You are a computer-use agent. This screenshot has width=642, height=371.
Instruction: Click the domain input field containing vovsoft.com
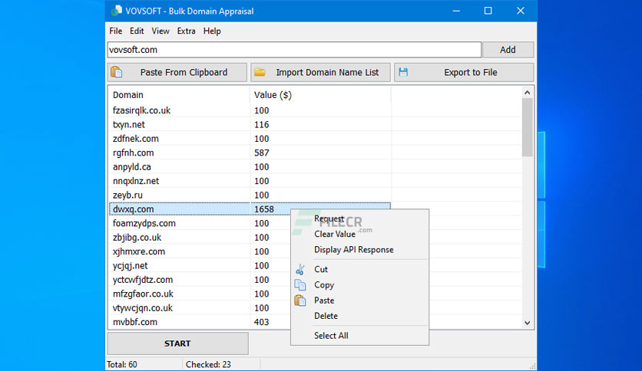coord(294,50)
